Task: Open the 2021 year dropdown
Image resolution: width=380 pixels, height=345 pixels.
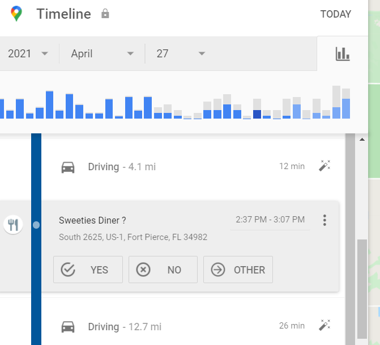Action: [28, 54]
